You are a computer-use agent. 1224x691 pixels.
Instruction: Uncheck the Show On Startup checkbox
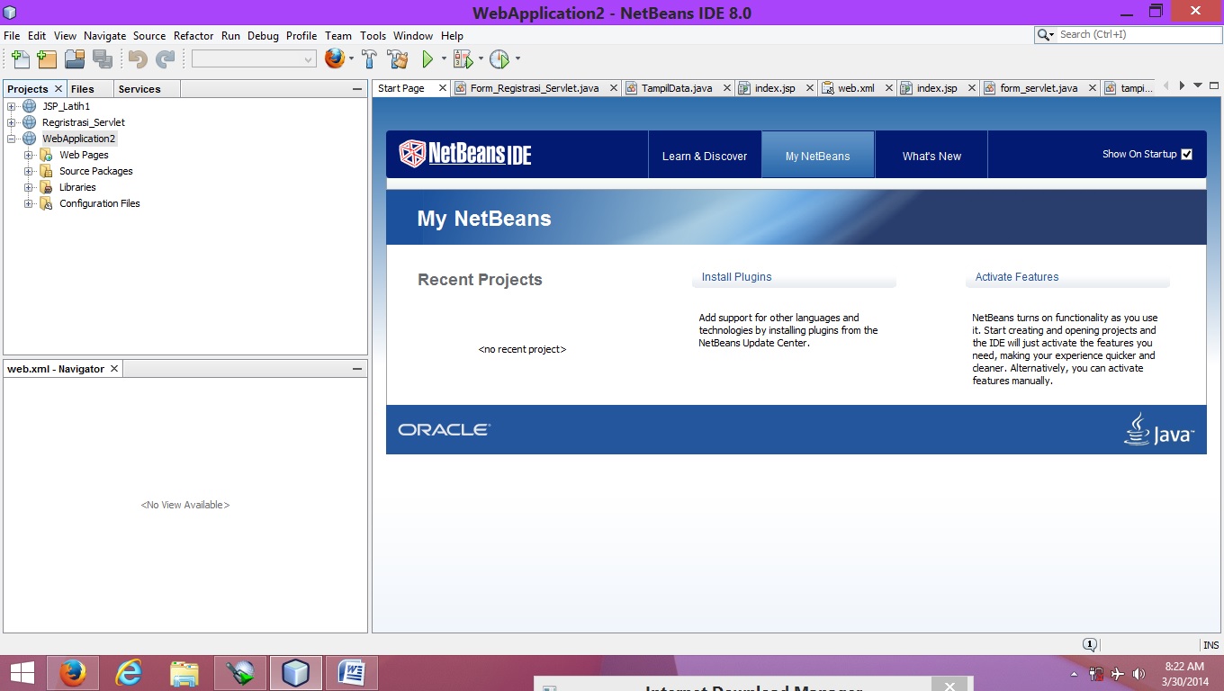(x=1186, y=154)
